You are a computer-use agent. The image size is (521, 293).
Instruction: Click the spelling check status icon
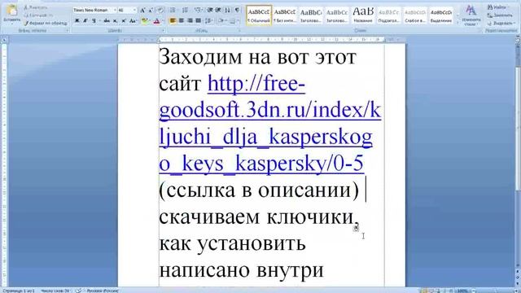pos(78,291)
